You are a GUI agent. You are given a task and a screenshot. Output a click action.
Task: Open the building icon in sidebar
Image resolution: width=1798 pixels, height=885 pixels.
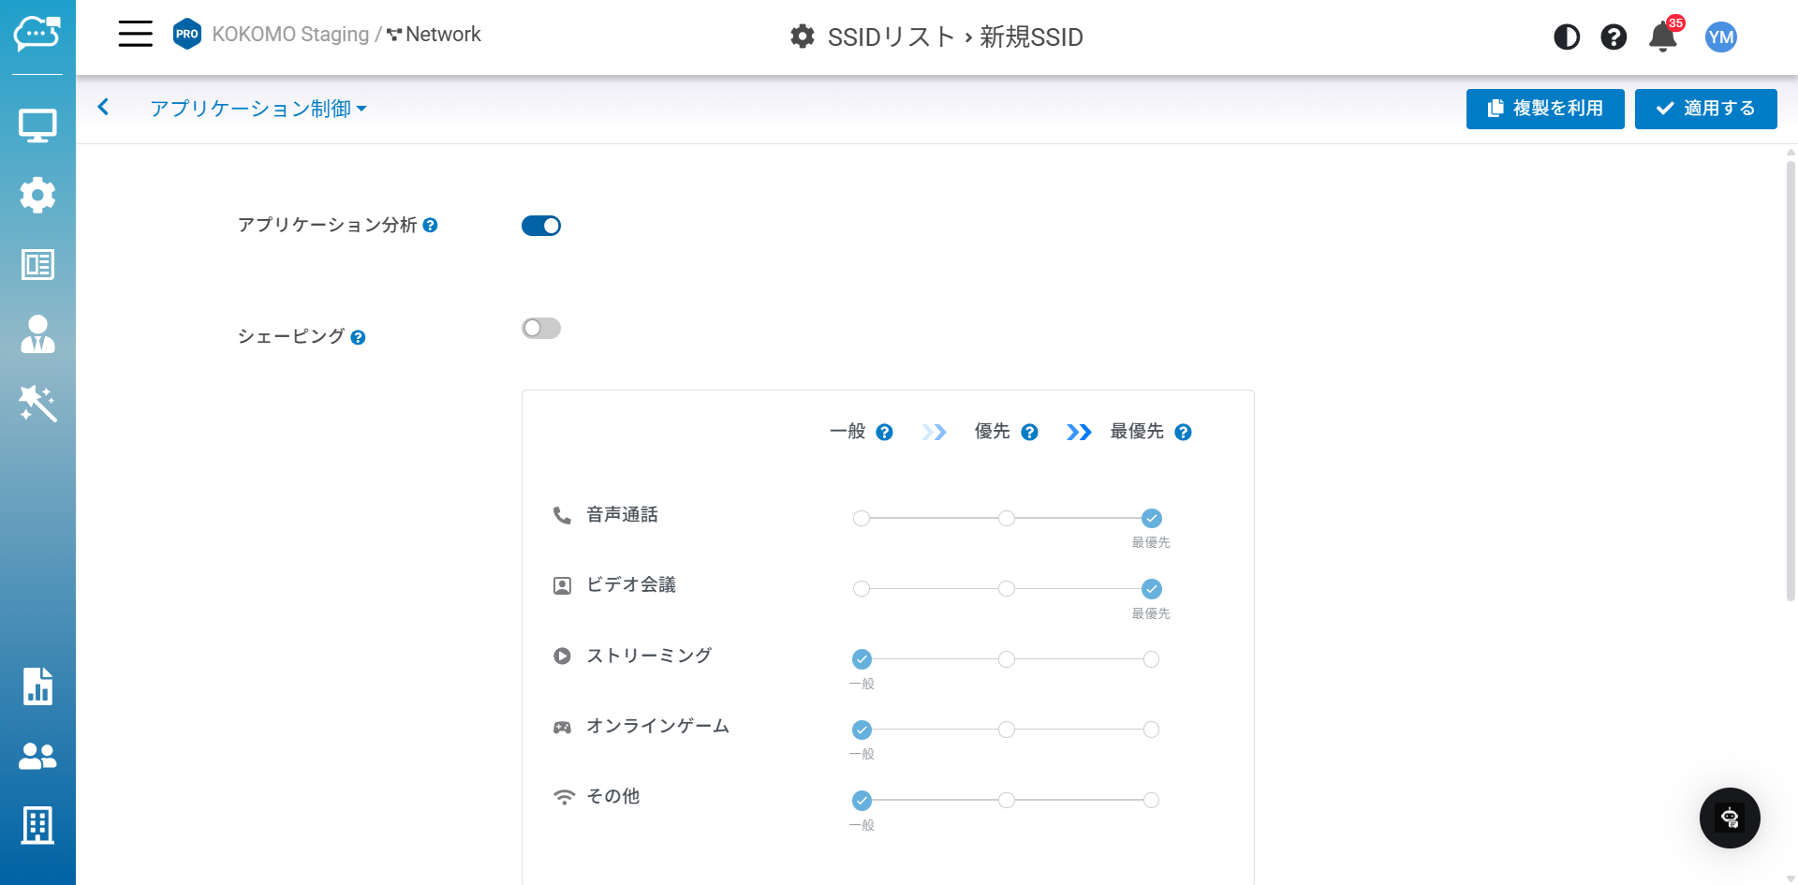coord(37,825)
